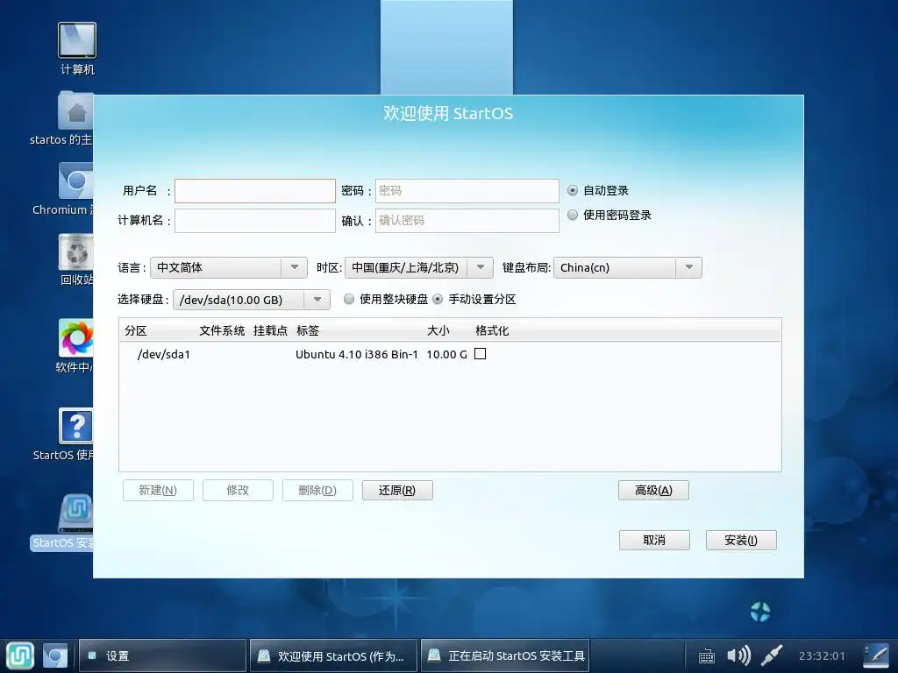
Task: Click the 新建(N) button
Action: click(158, 491)
